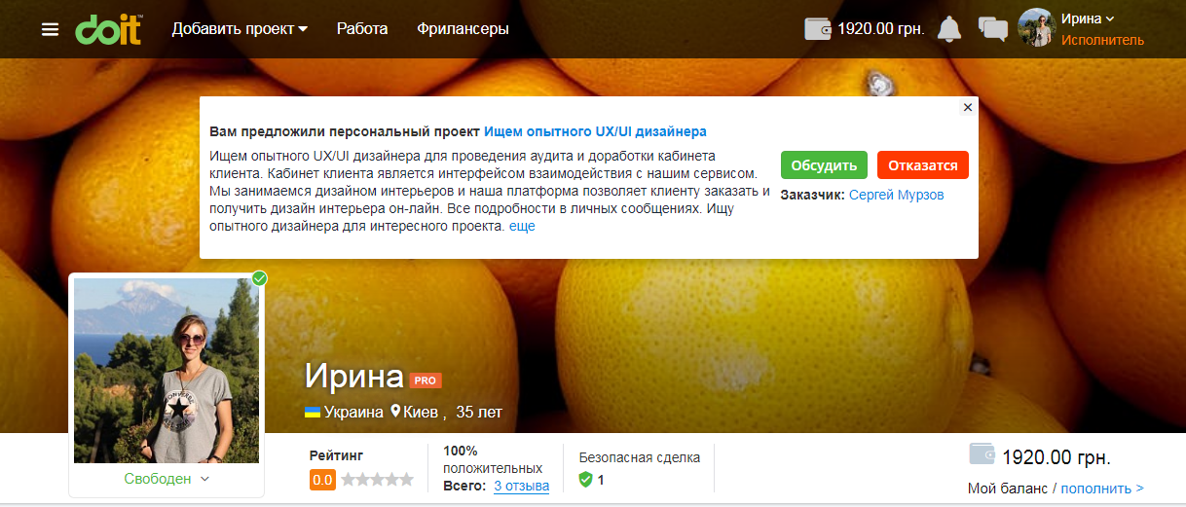The height and width of the screenshot is (507, 1186).
Task: Click the doit logo
Action: (x=109, y=28)
